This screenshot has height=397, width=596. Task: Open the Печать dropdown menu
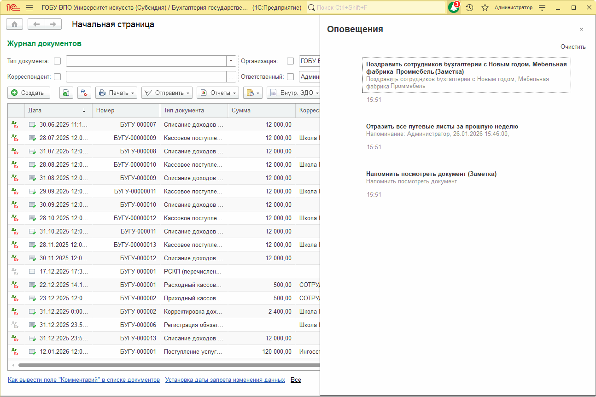[117, 93]
